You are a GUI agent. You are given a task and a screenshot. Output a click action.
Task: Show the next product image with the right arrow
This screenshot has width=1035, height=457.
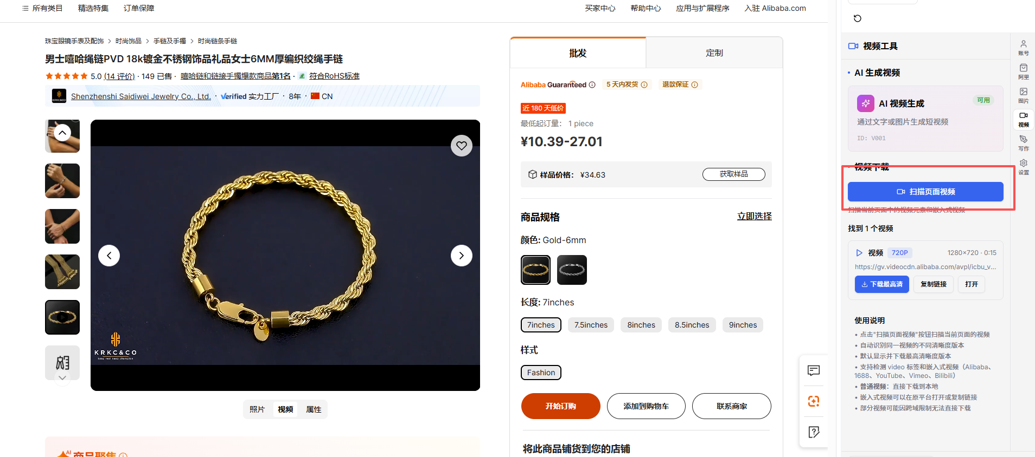[462, 256]
